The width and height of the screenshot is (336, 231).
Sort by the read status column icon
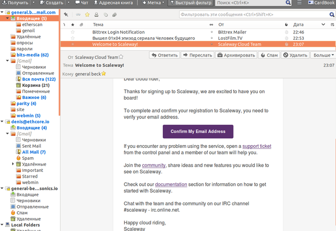[211, 25]
